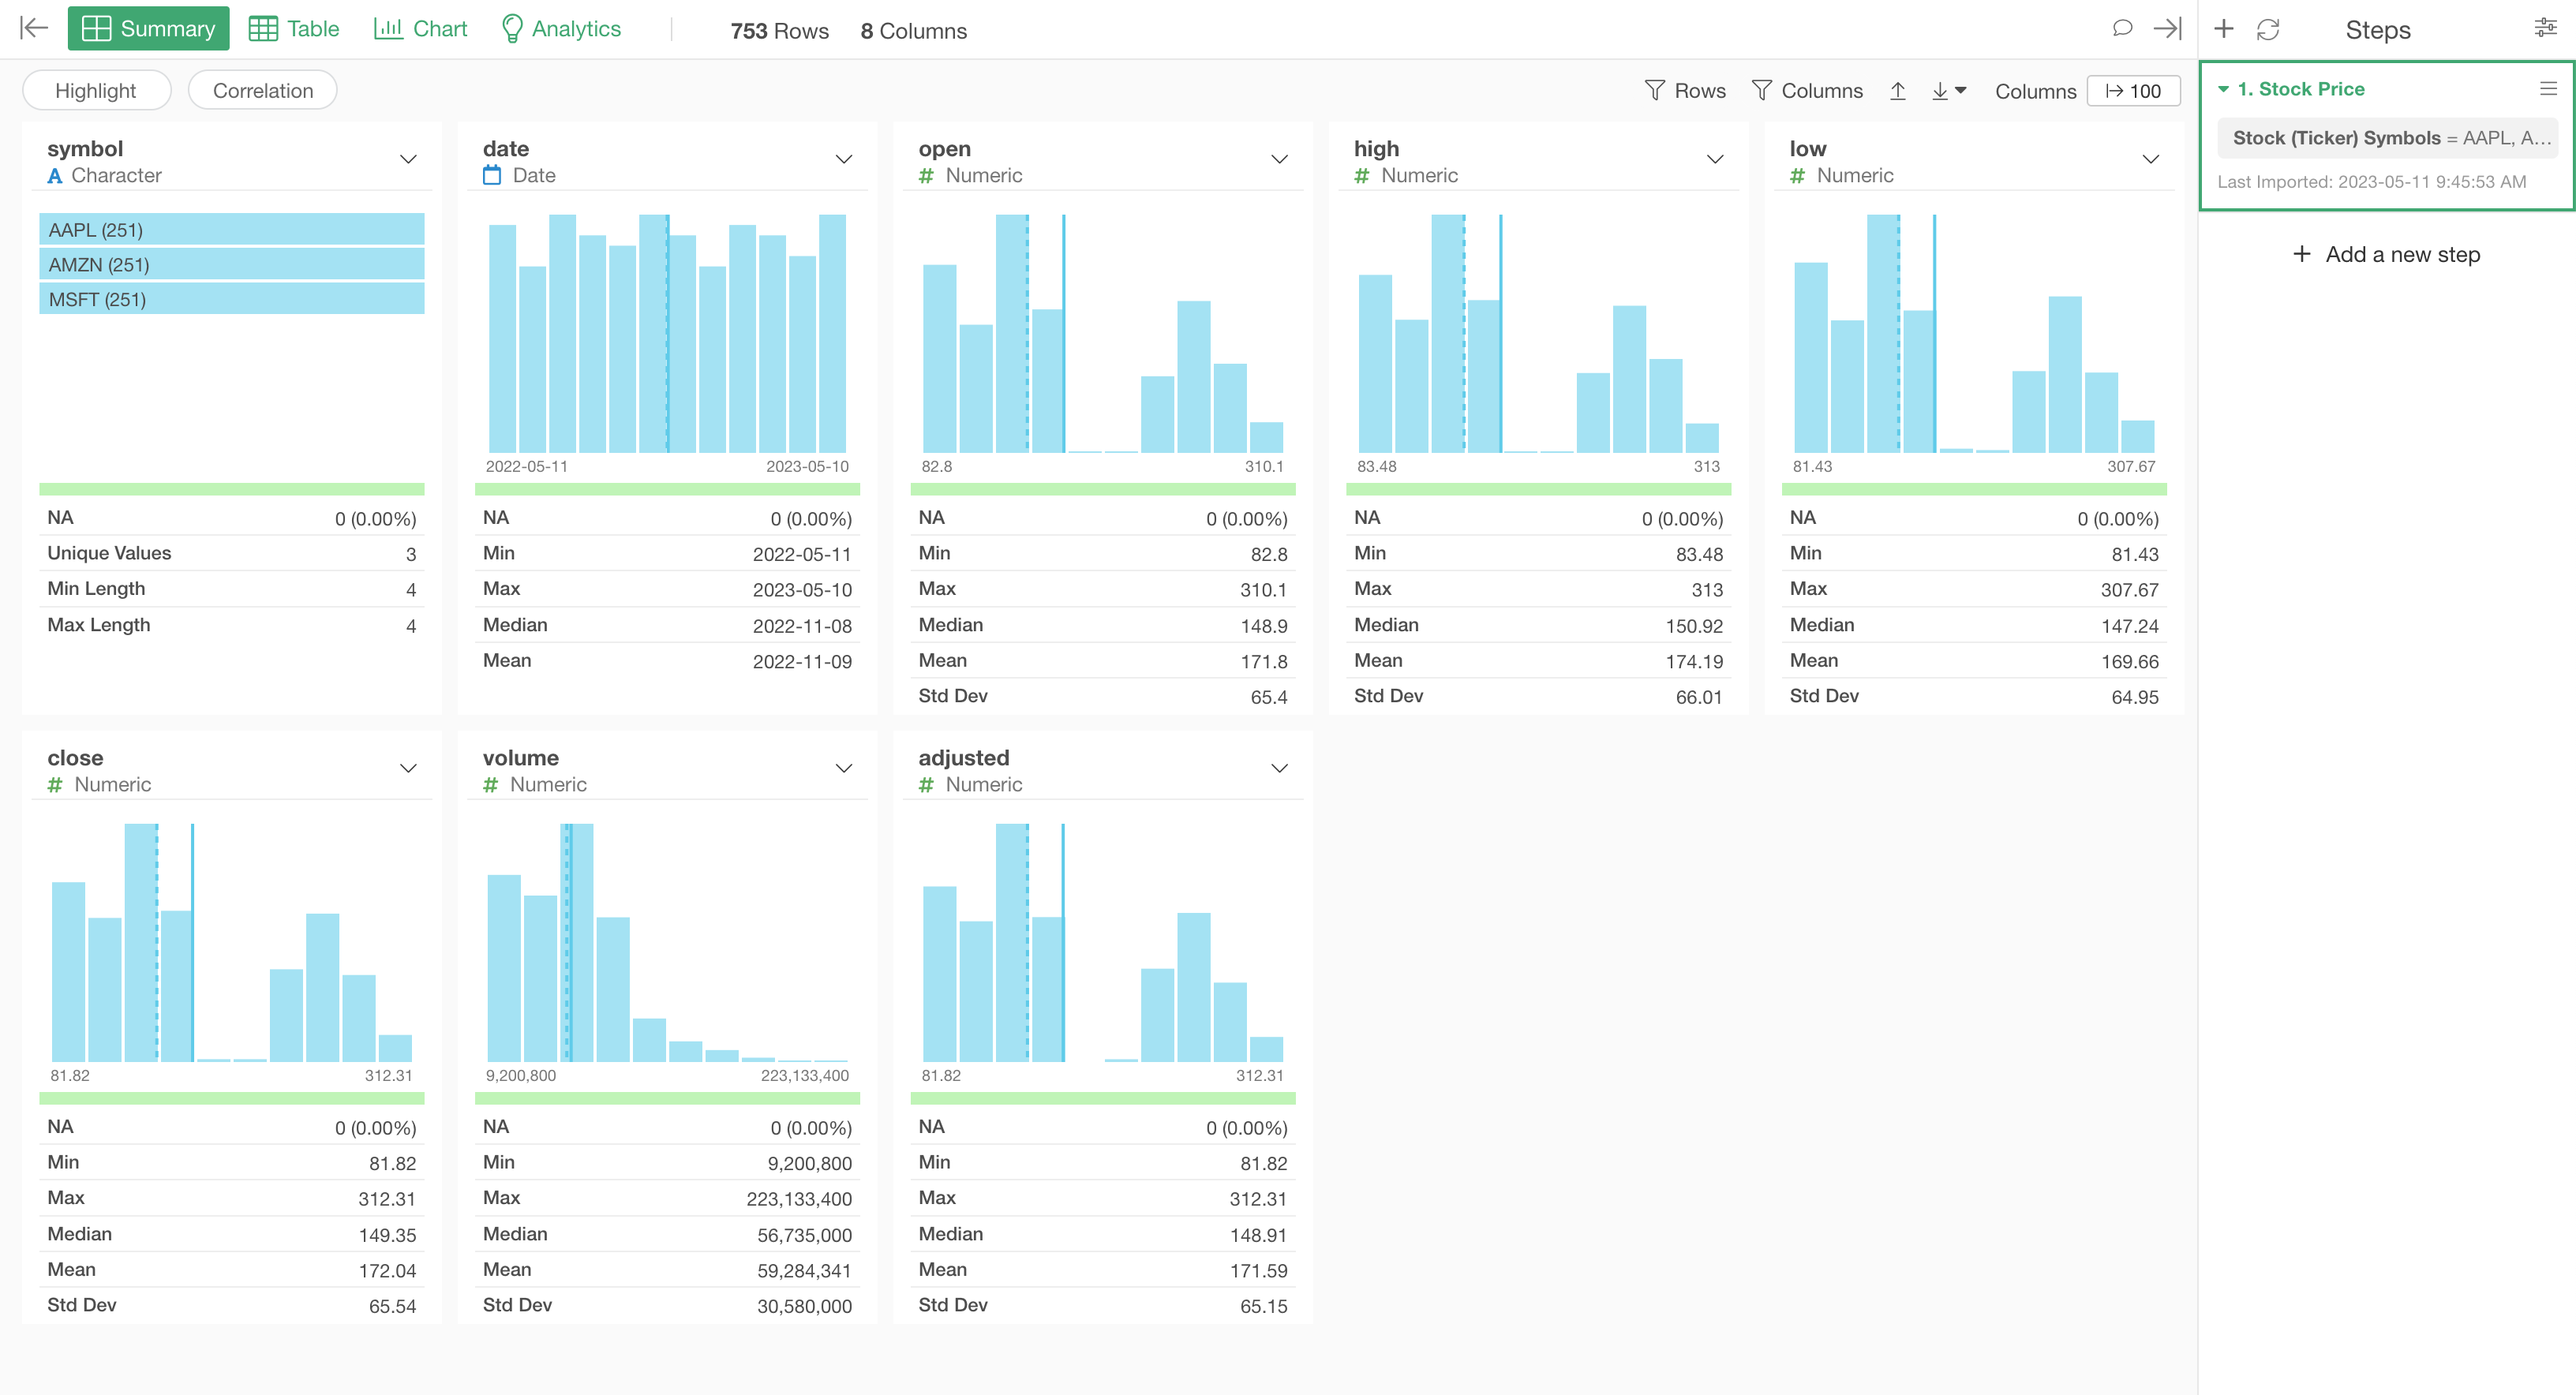
Task: Click the Last Imported timestamp text
Action: click(2372, 182)
